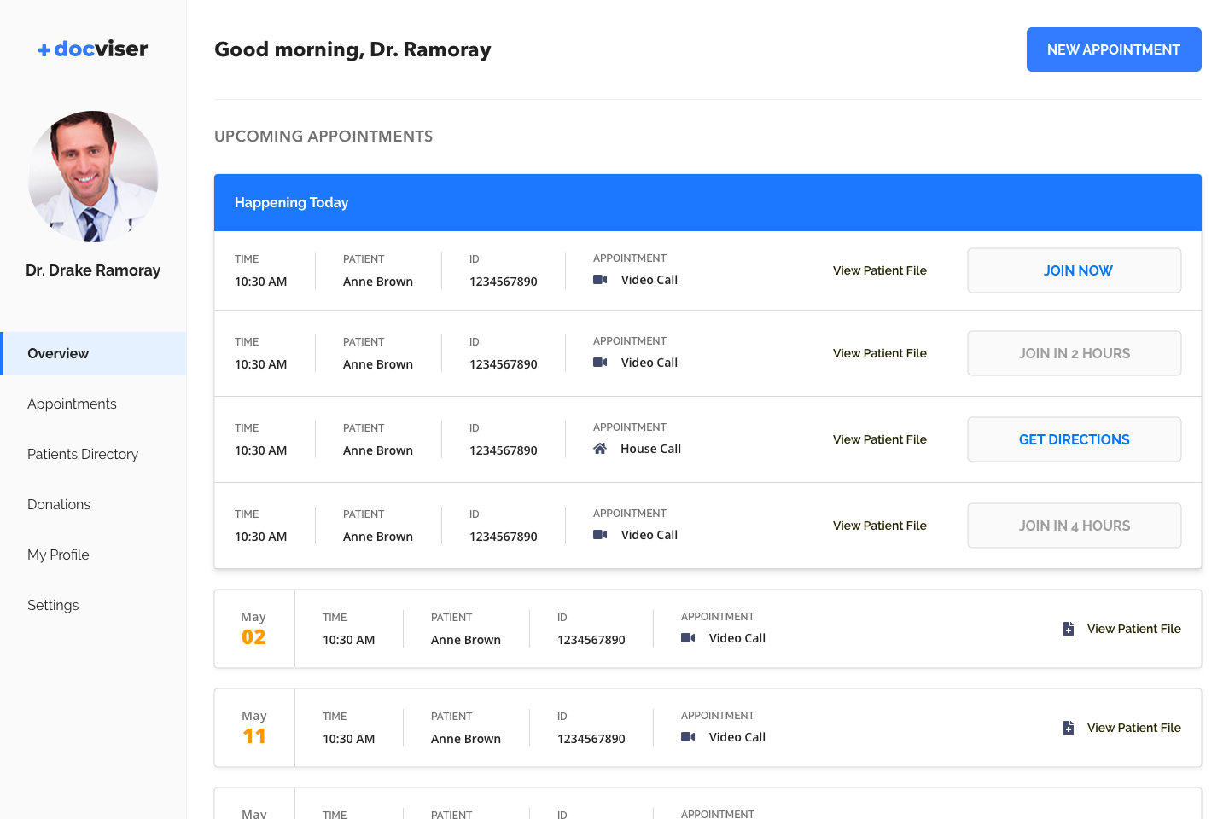Click ID 1234567890 in May 11 row
The height and width of the screenshot is (819, 1229).
[x=591, y=739]
